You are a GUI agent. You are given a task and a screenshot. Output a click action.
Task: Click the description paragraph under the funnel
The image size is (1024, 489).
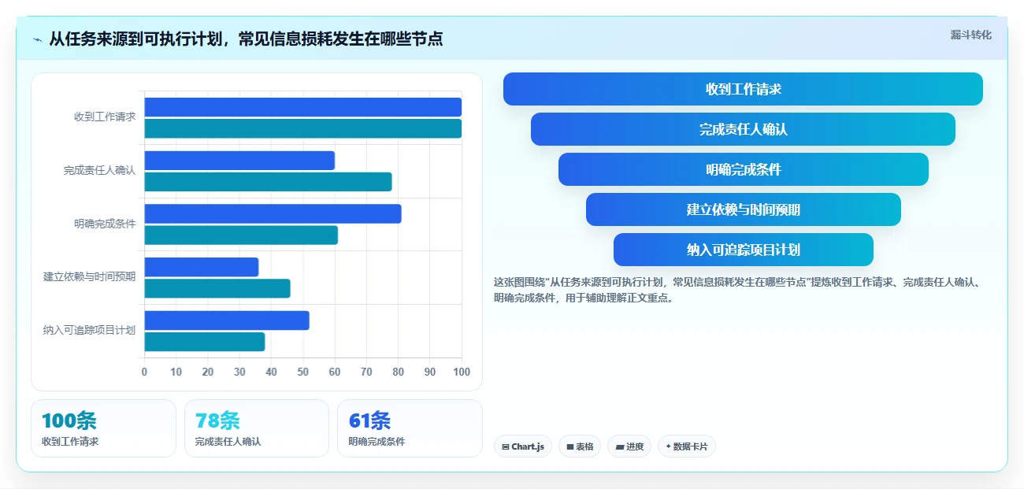pyautogui.click(x=736, y=290)
